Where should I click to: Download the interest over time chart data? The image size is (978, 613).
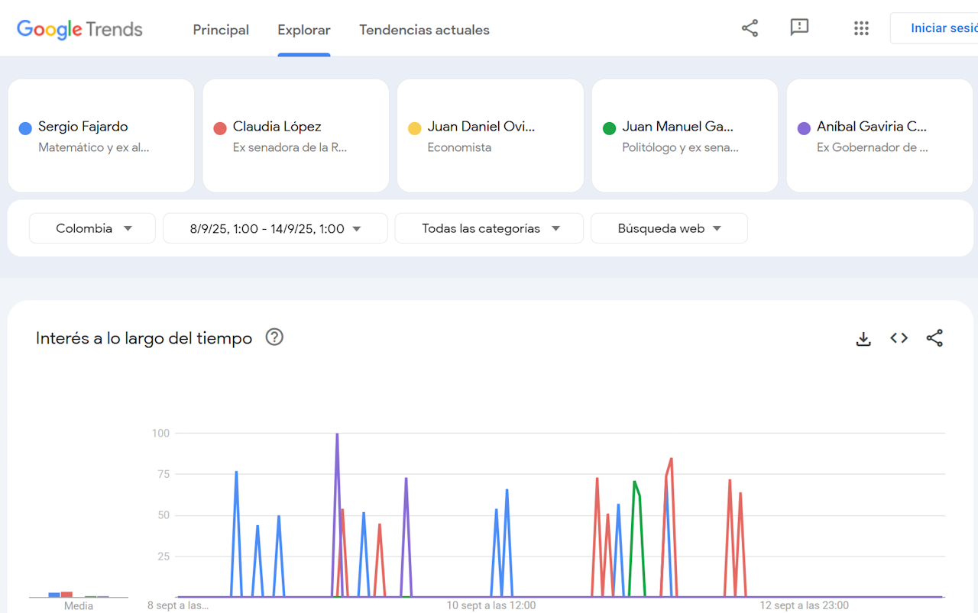[x=863, y=339]
